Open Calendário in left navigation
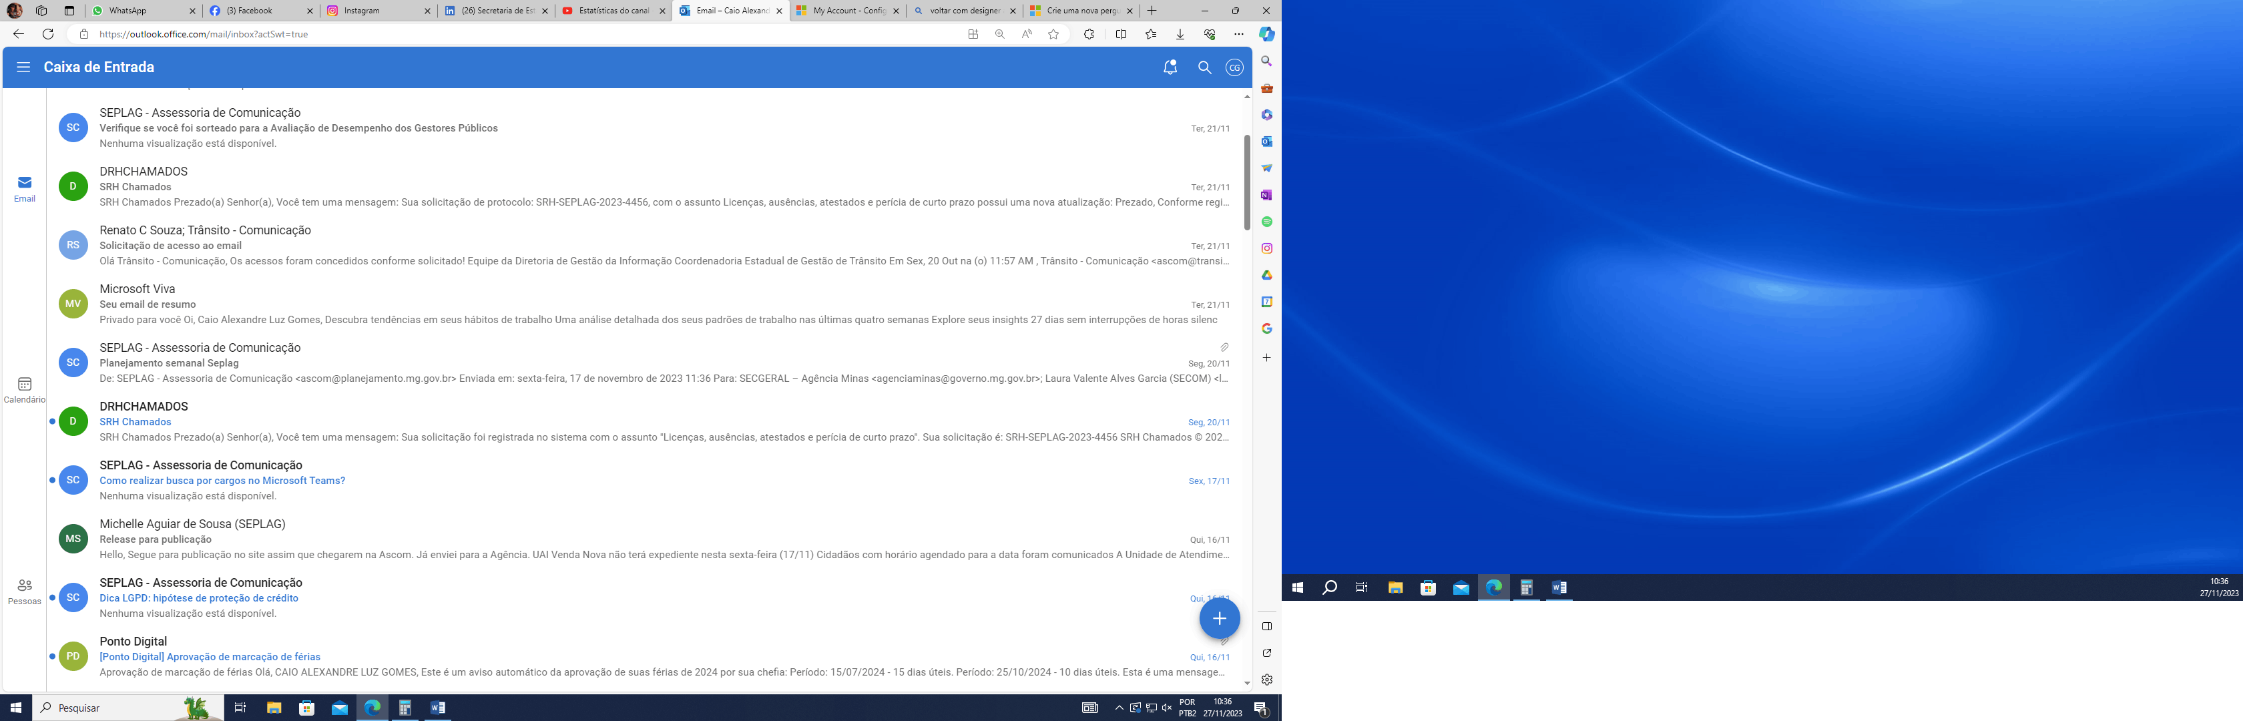2243x721 pixels. point(25,389)
